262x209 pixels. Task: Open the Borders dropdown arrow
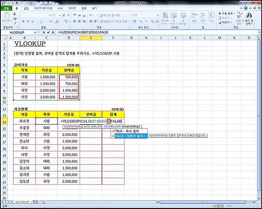pyautogui.click(x=45, y=21)
